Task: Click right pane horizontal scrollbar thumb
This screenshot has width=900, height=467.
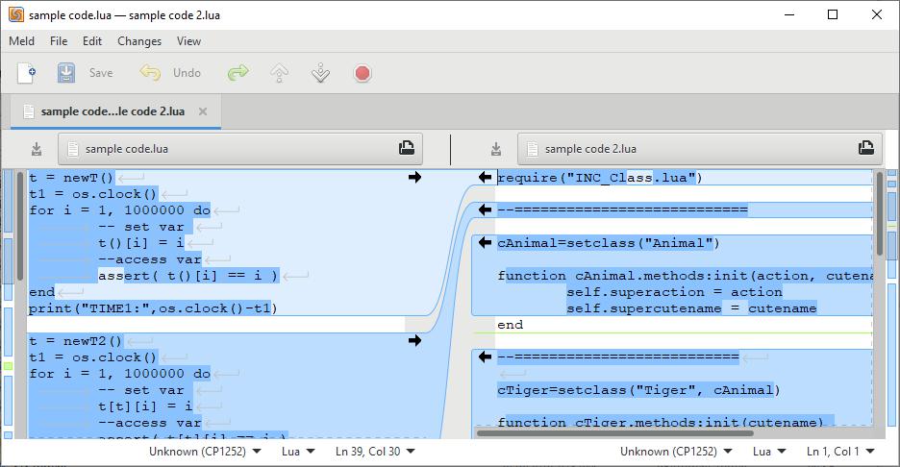Action: tap(615, 433)
